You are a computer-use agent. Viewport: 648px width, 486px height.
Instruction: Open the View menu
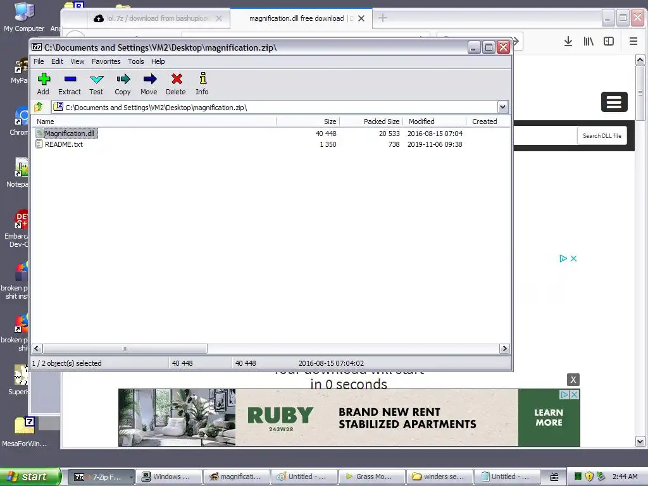click(77, 61)
